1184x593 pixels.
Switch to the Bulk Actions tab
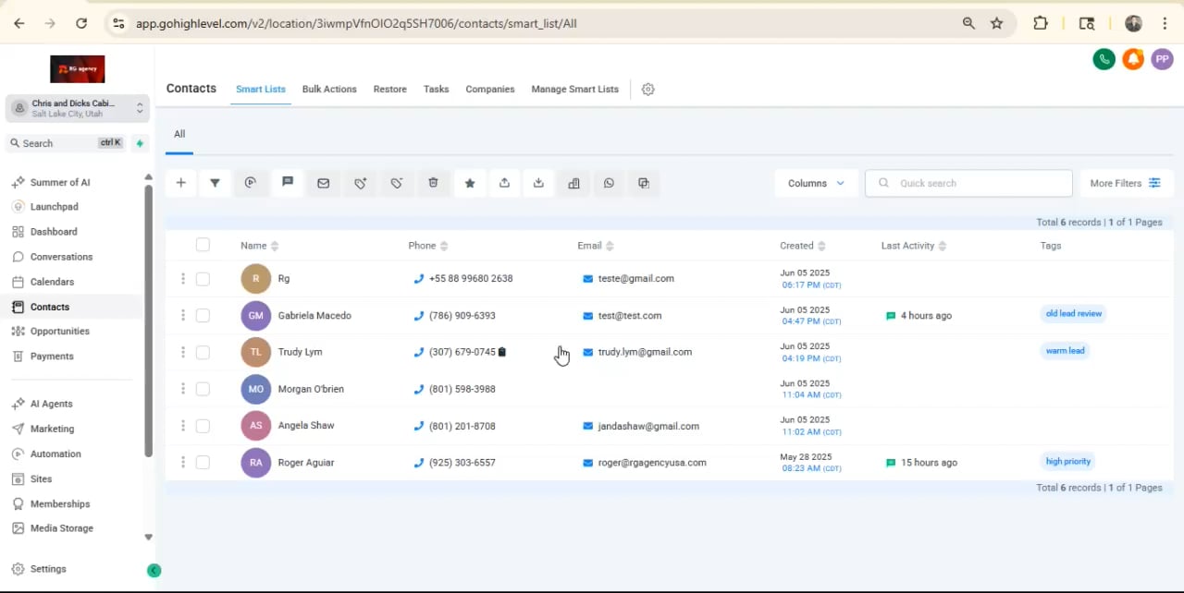(329, 90)
